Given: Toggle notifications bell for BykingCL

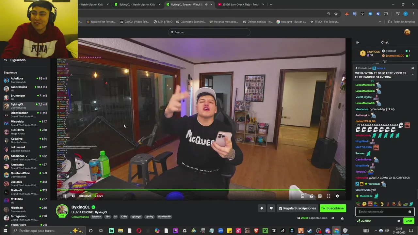Looking at the screenshot, I should tap(262, 208).
